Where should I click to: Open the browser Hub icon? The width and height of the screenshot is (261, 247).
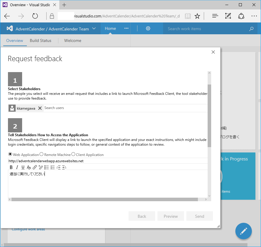[x=215, y=16]
